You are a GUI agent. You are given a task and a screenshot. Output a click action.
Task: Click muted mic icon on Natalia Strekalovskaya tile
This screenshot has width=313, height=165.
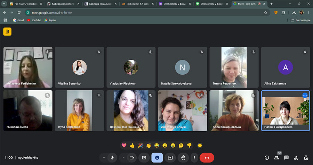point(202,52)
